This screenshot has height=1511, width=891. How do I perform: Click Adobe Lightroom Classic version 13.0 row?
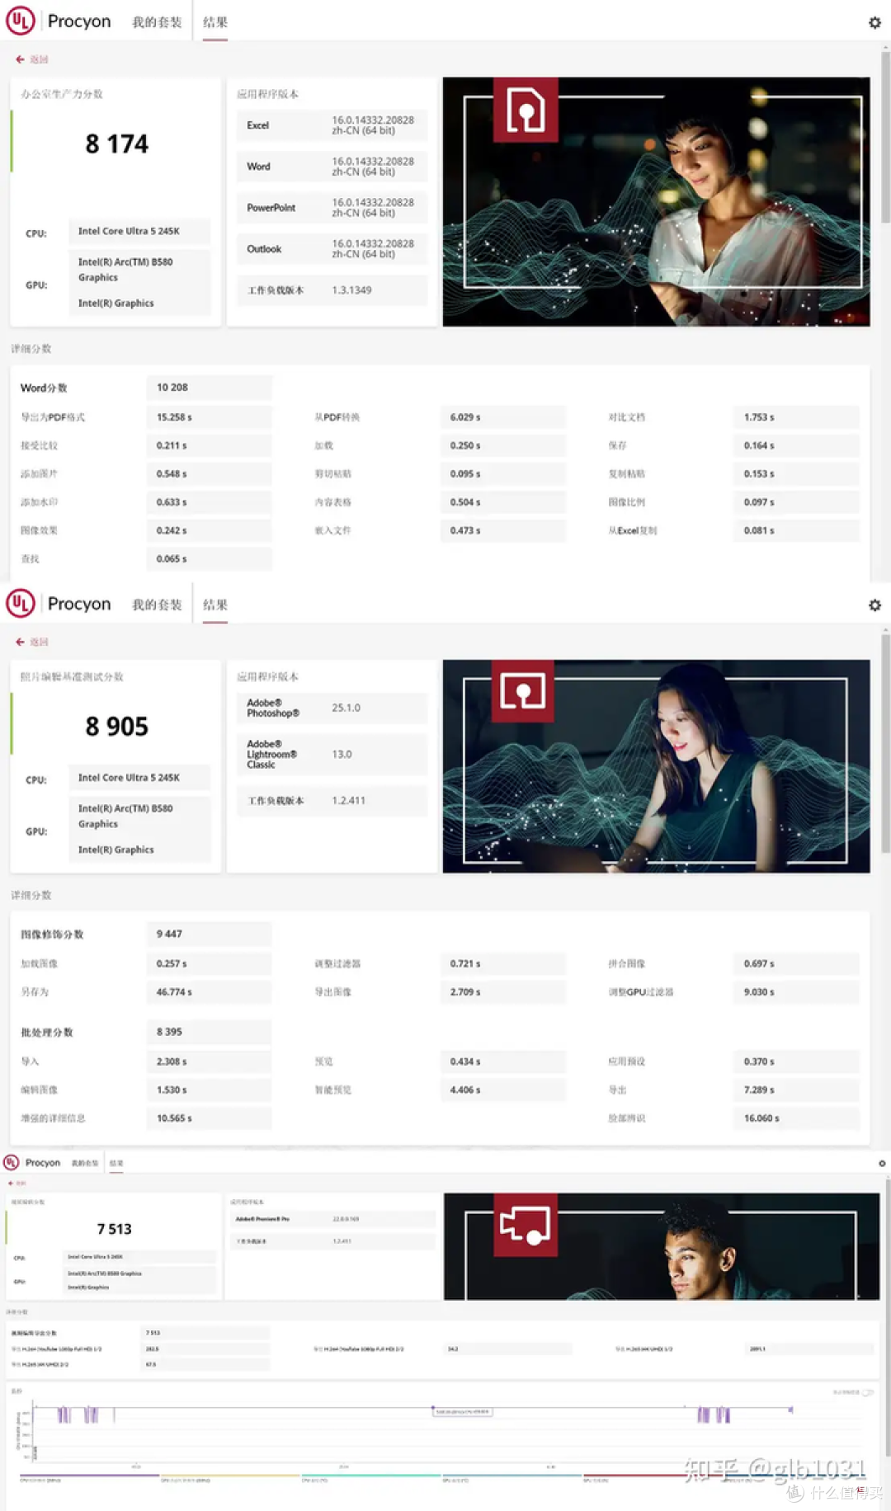click(x=332, y=754)
